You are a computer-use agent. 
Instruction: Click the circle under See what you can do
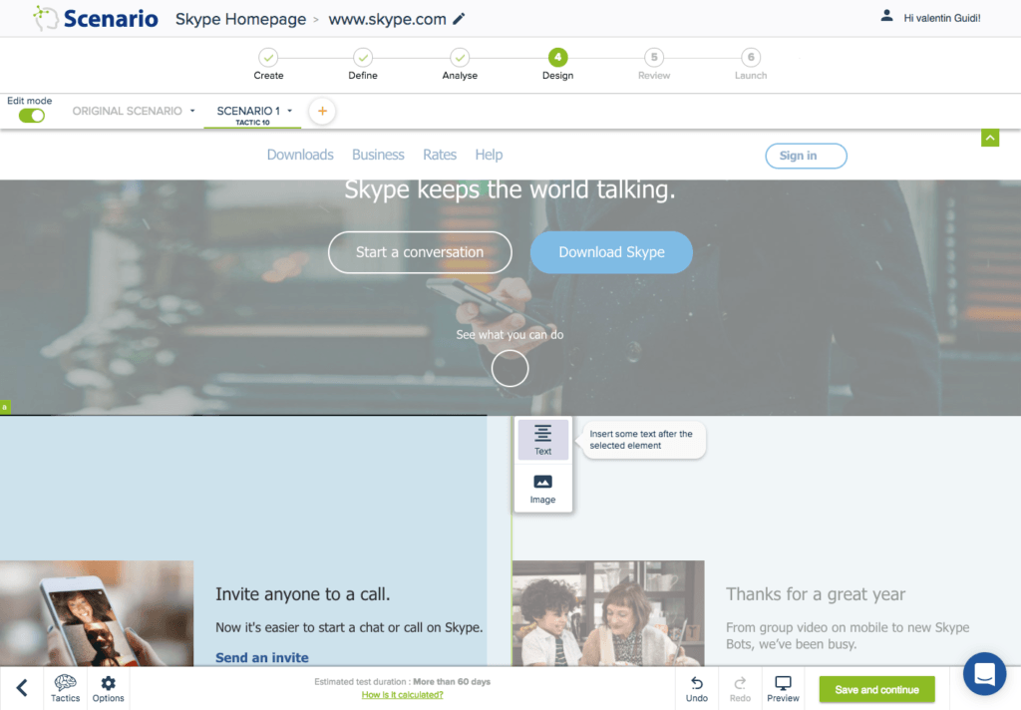tap(510, 369)
